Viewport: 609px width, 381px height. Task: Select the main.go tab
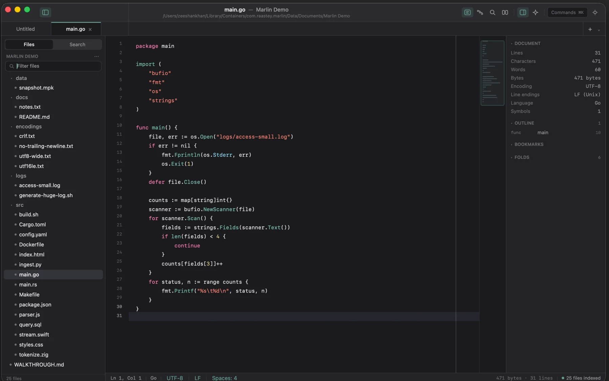click(x=75, y=29)
